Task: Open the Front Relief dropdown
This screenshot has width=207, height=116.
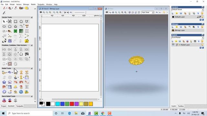Action: coord(203,38)
